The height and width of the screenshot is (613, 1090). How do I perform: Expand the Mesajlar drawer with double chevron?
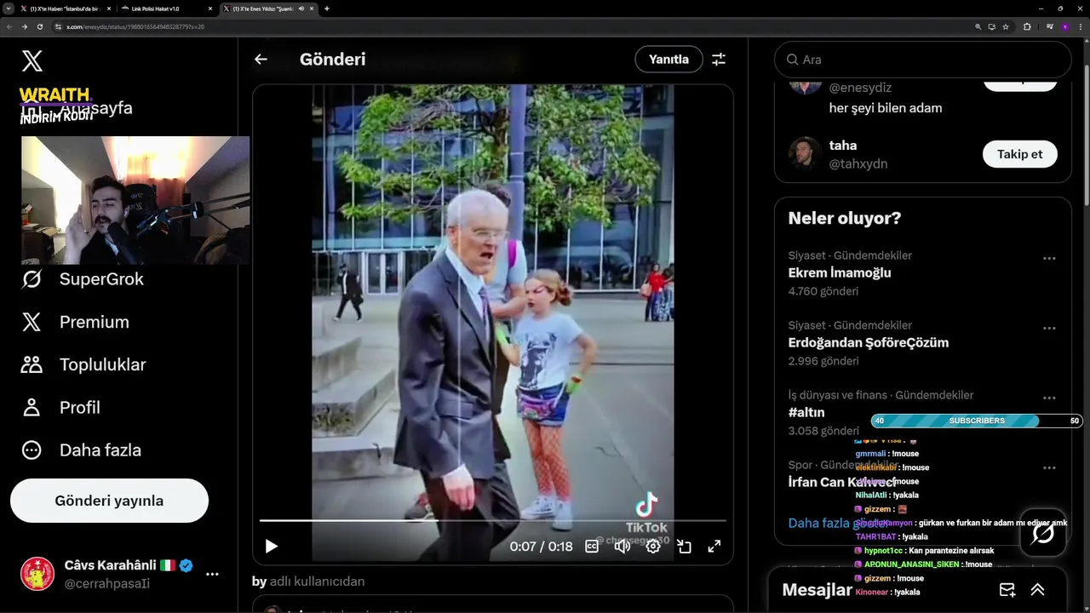(x=1037, y=590)
